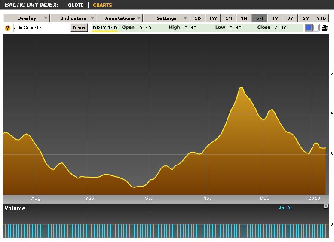Viewport: 334px width, 242px height.
Task: Click the Close price label
Action: (x=264, y=27)
